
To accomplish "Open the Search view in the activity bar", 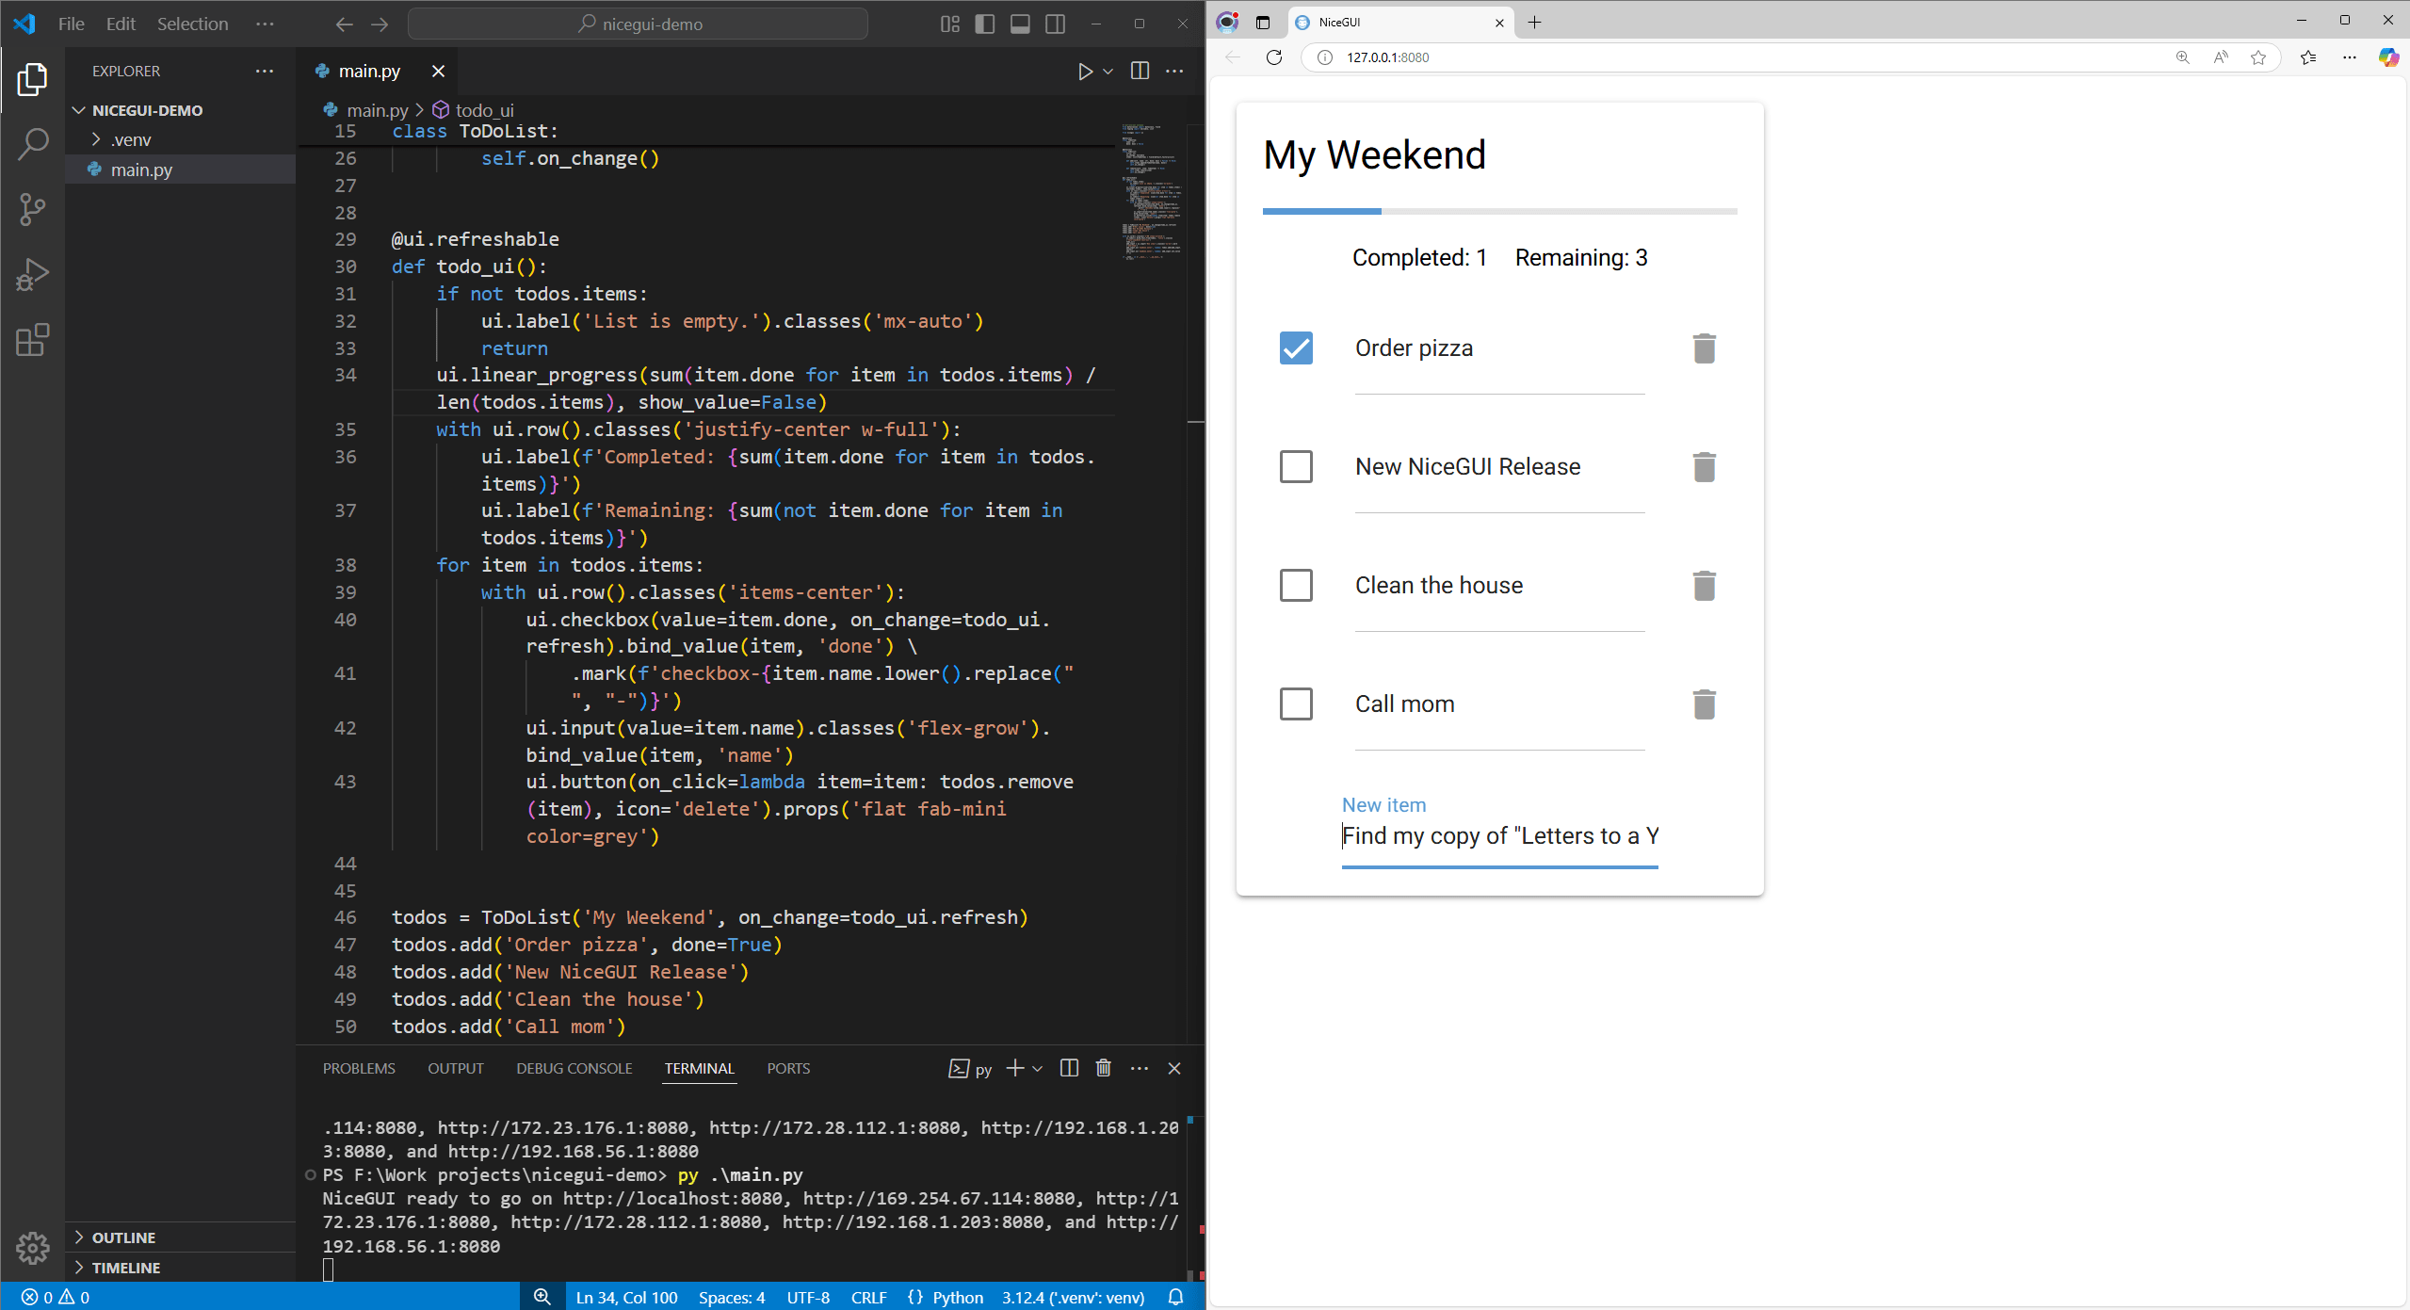I will [x=33, y=143].
